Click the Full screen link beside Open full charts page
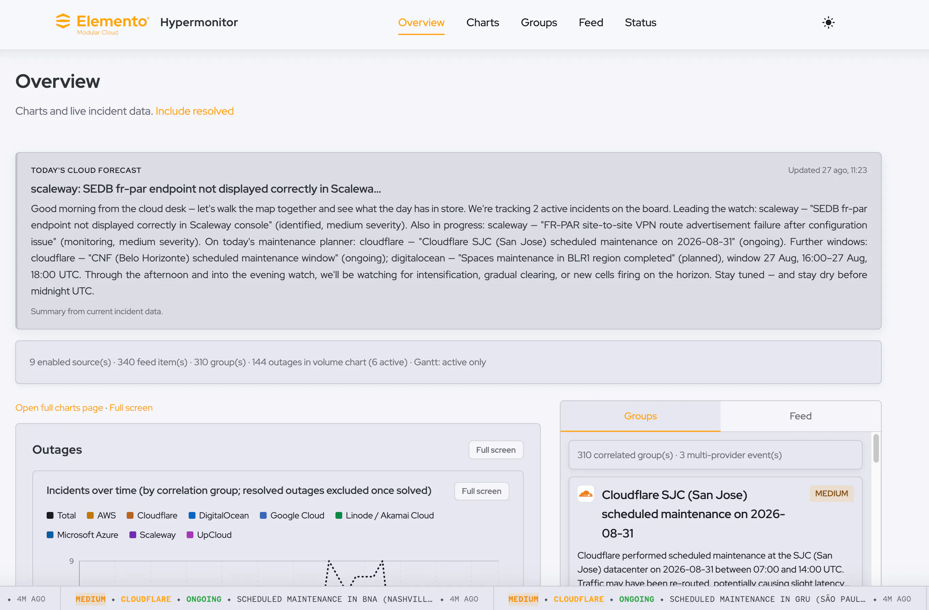929x610 pixels. (131, 407)
